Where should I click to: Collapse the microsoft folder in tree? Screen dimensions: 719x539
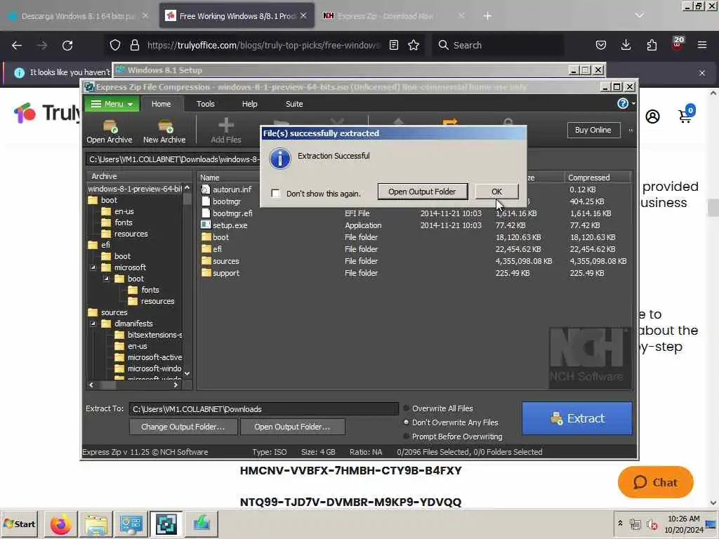[x=93, y=267]
